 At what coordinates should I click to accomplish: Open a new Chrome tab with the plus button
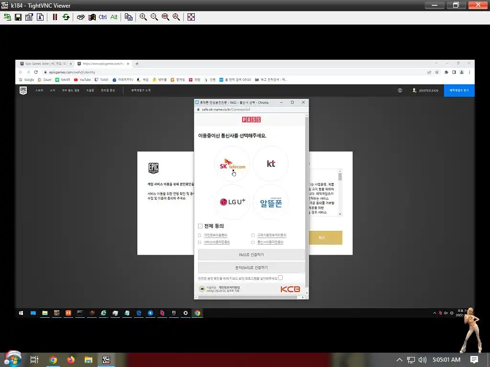[x=137, y=64]
